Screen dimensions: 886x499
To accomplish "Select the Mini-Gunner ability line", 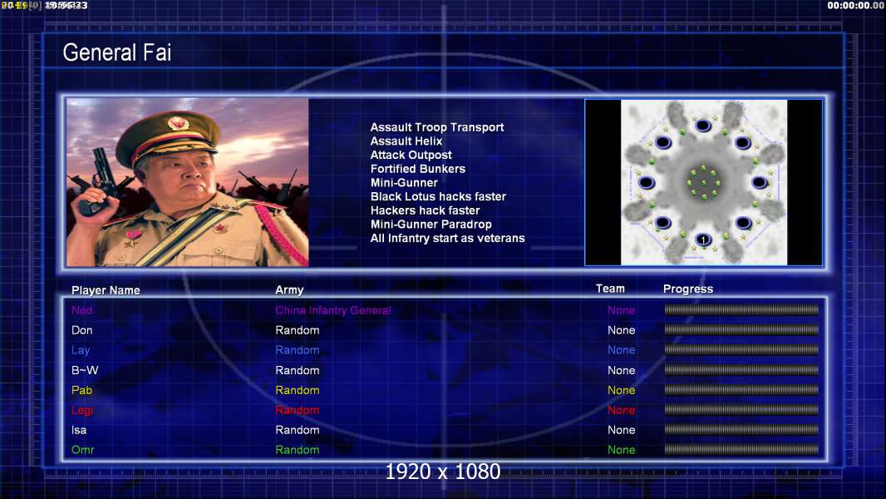I will (x=404, y=182).
